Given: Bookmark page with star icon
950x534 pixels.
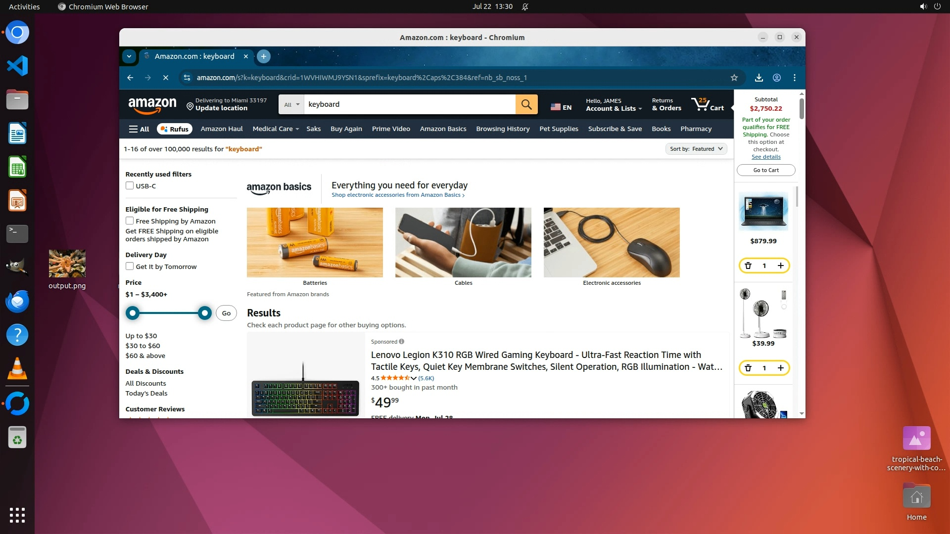Looking at the screenshot, I should coord(734,78).
